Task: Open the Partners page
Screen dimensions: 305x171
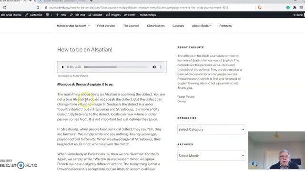Action: tap(225, 26)
